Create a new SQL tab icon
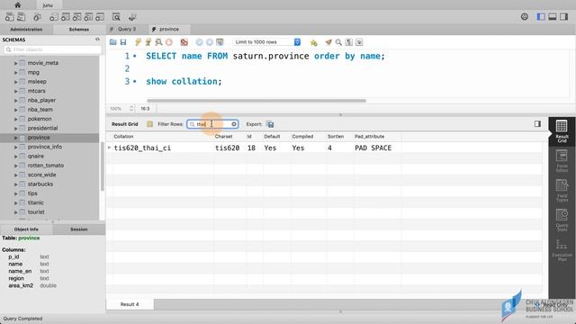 [x=10, y=17]
